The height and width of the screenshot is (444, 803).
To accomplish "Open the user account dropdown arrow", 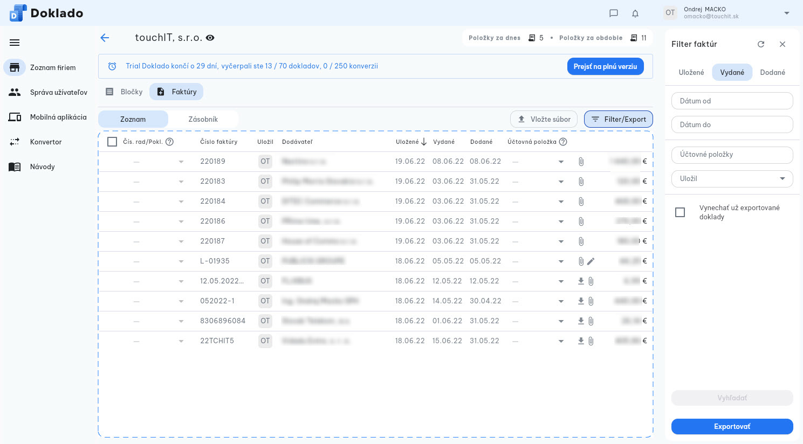I will 786,13.
